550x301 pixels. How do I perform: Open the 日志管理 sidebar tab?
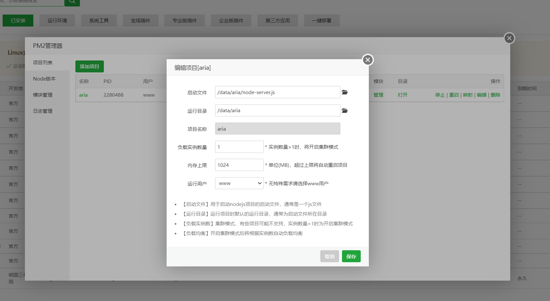point(47,111)
